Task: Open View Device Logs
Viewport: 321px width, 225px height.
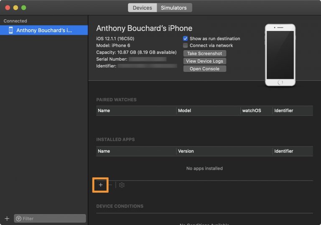Action: point(204,61)
